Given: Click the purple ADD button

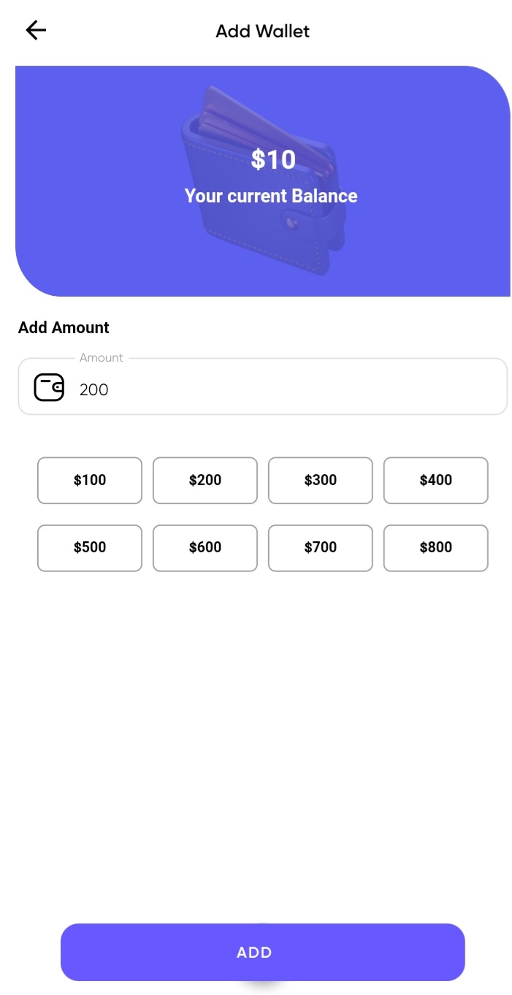Looking at the screenshot, I should [263, 952].
